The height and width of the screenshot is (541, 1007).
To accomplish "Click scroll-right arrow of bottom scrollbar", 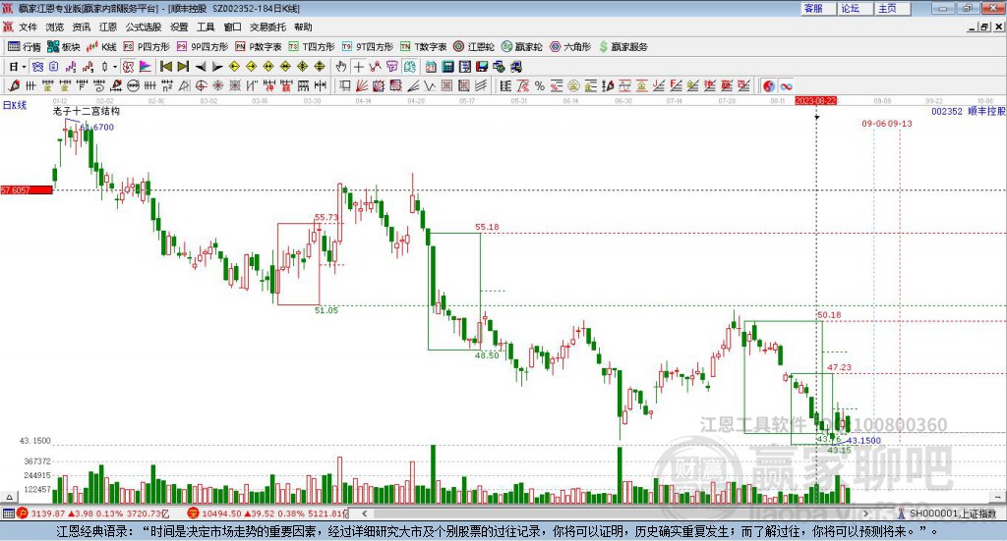I will tap(865, 514).
